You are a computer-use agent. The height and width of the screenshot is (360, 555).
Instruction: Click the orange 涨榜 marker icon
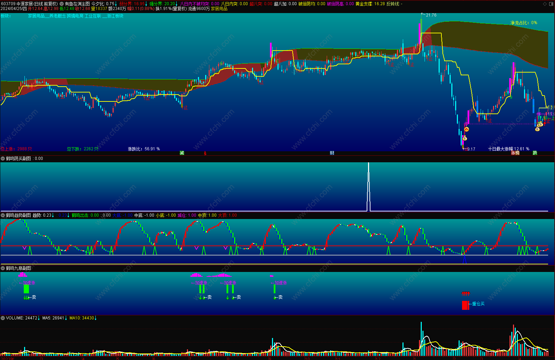(515, 153)
